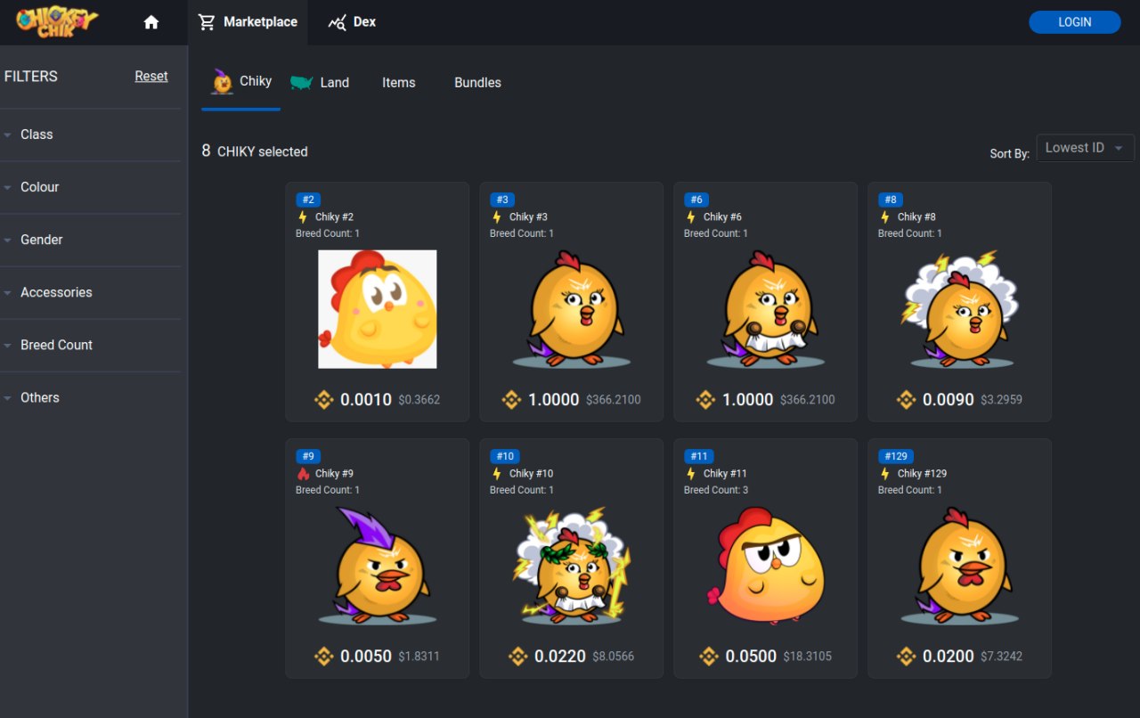This screenshot has width=1140, height=718.
Task: Open the Lowest ID sort dropdown
Action: 1085,148
